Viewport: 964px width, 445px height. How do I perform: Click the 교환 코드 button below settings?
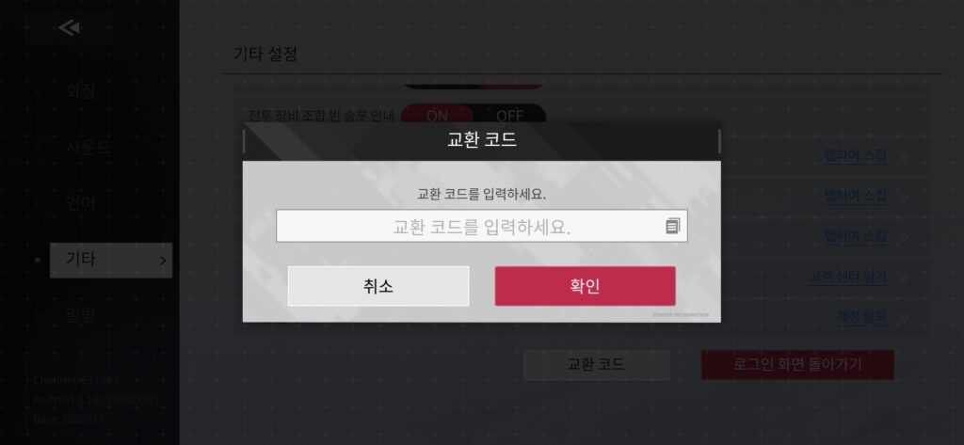click(x=596, y=364)
